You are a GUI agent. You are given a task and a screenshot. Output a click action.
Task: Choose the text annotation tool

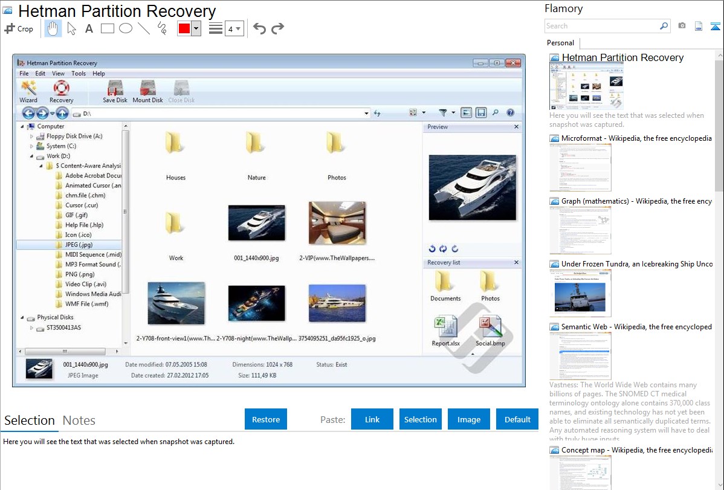(x=89, y=28)
